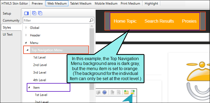Click the magnifier icon in Filter box
The width and height of the screenshot is (210, 103).
pyautogui.click(x=91, y=20)
